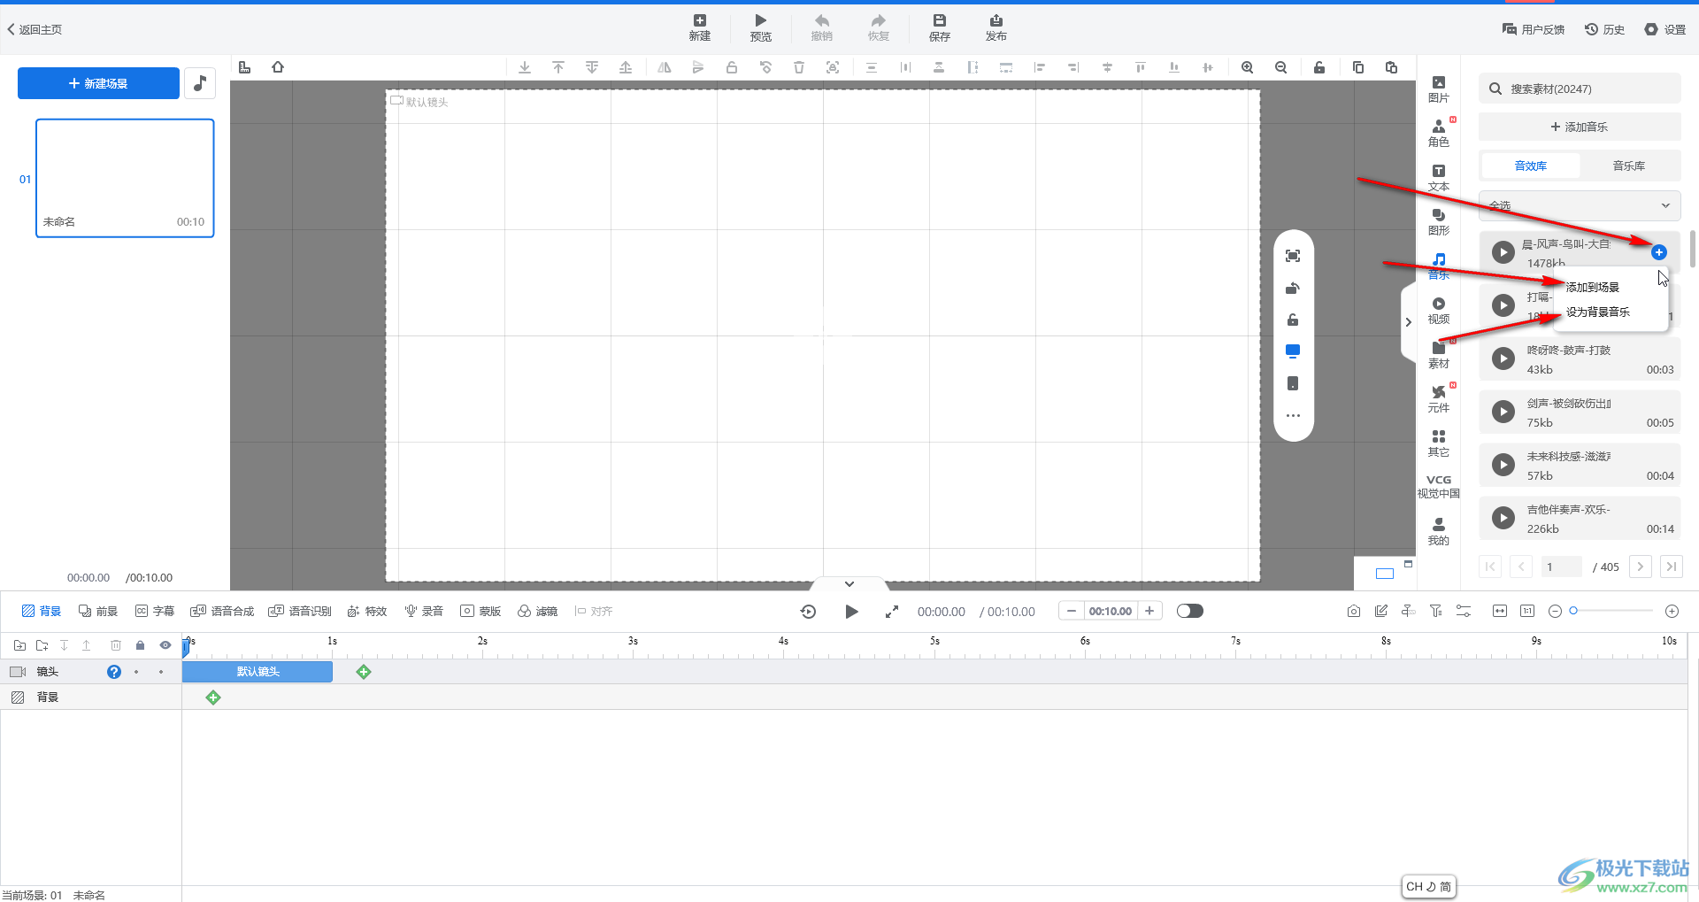This screenshot has height=902, width=1699.
Task: Play the 吉他伴奏声-欢乐 sound
Action: point(1503,518)
